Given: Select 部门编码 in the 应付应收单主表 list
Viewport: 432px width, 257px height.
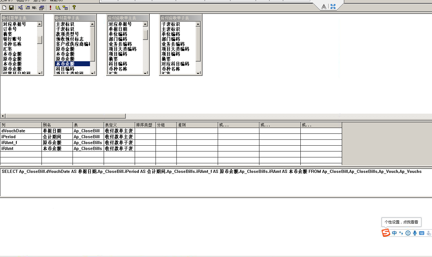Looking at the screenshot, I should pyautogui.click(x=118, y=39).
